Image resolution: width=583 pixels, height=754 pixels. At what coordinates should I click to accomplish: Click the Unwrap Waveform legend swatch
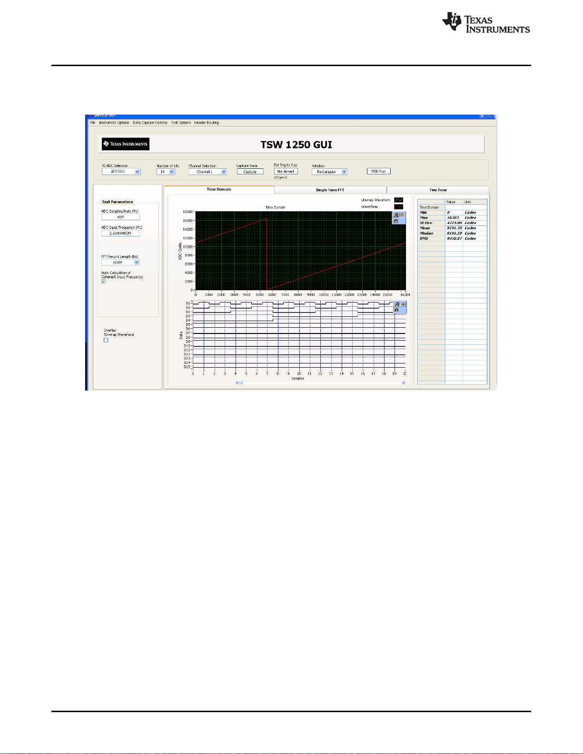click(399, 200)
